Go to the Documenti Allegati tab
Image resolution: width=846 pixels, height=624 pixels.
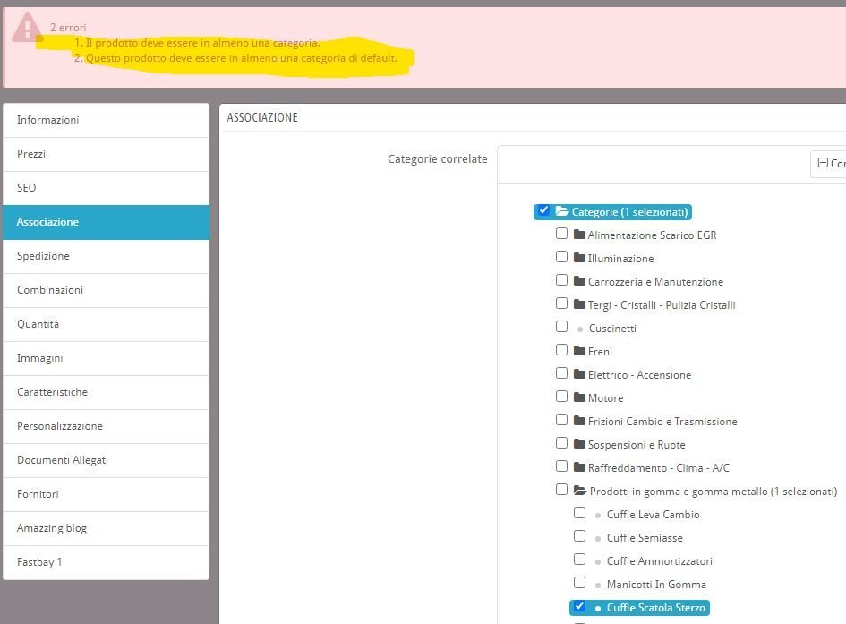pyautogui.click(x=106, y=459)
